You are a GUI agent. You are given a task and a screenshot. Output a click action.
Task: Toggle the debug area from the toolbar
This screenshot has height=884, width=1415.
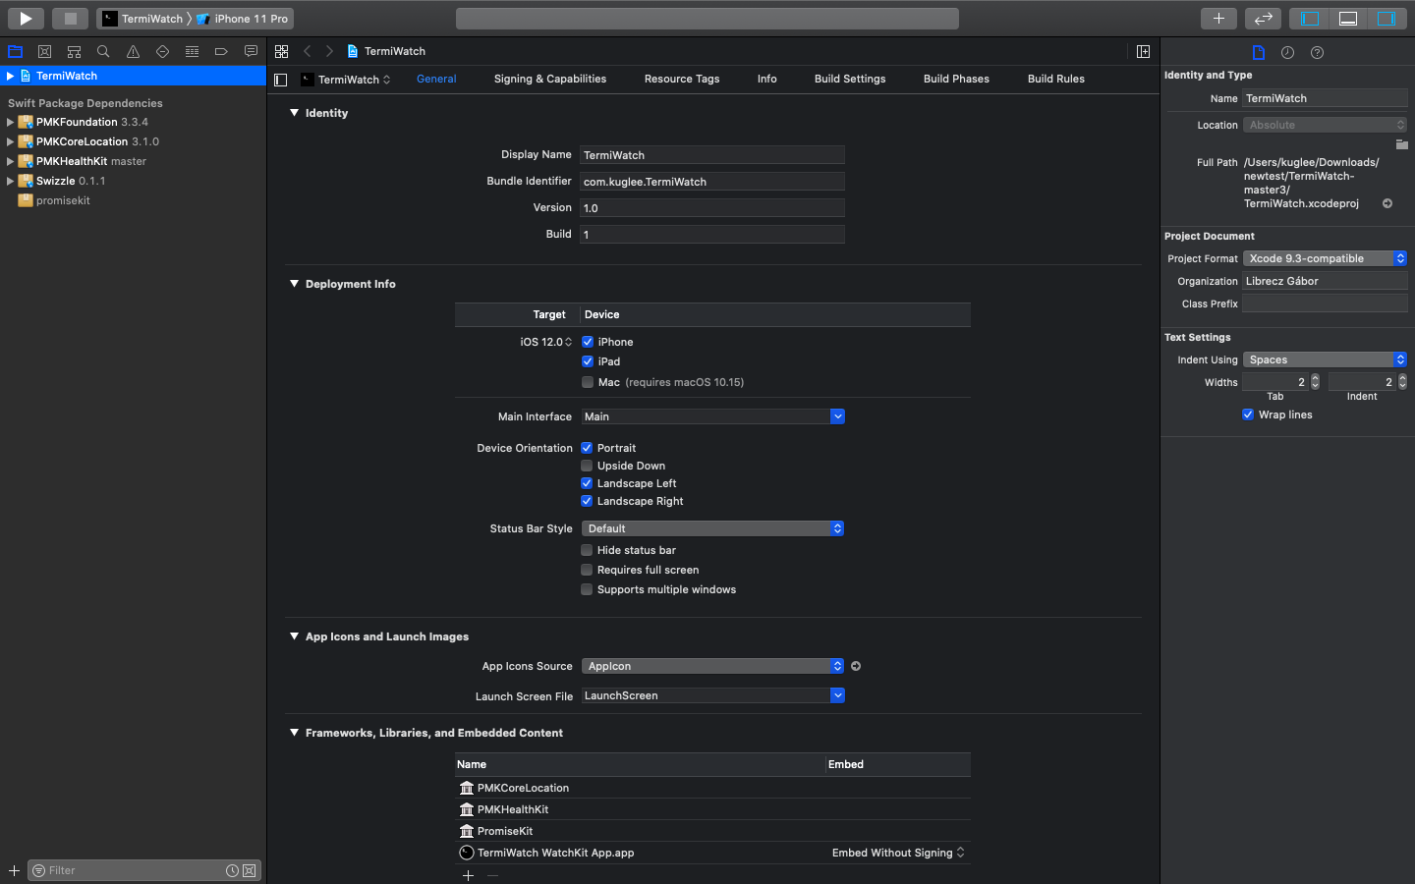(1348, 18)
